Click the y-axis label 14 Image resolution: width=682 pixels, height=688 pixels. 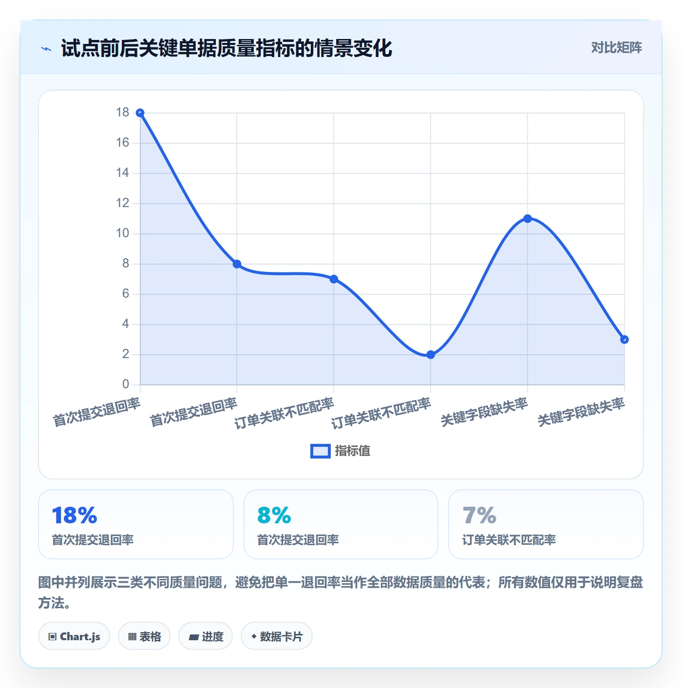click(x=122, y=173)
